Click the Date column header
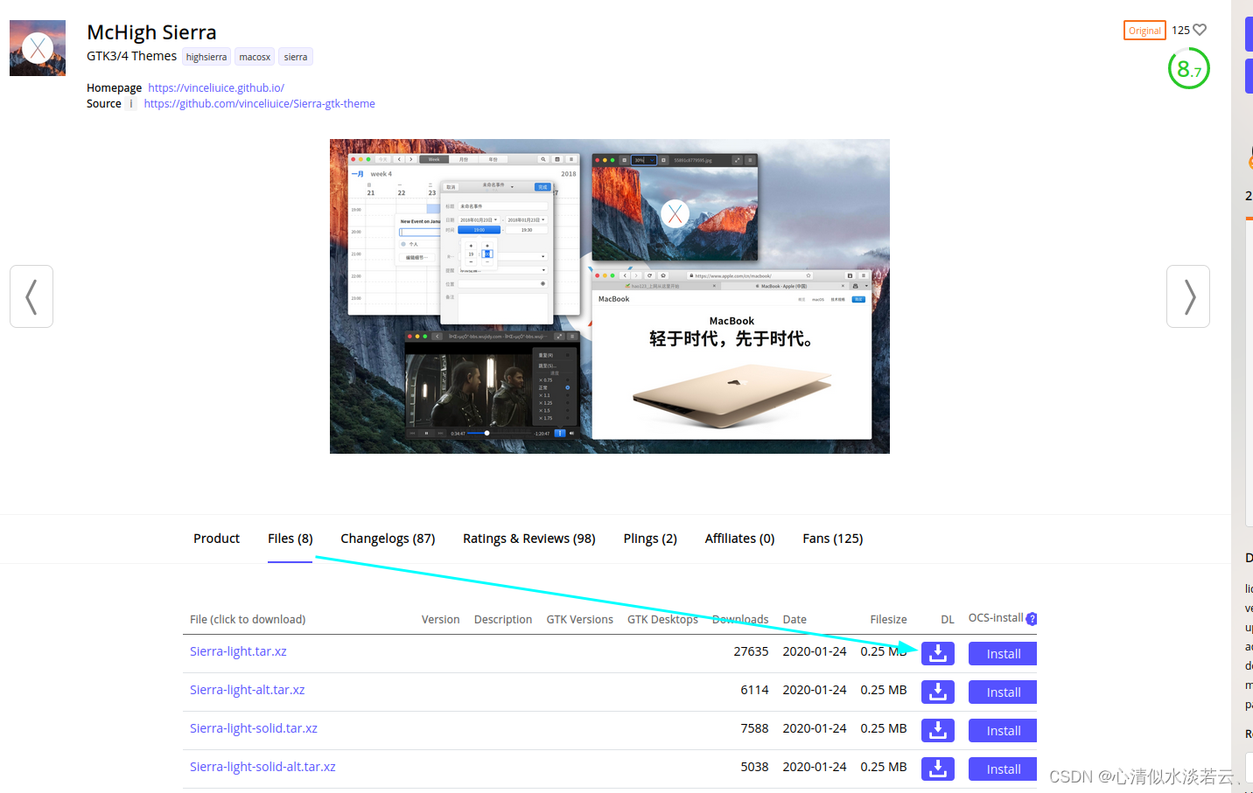 coord(794,619)
